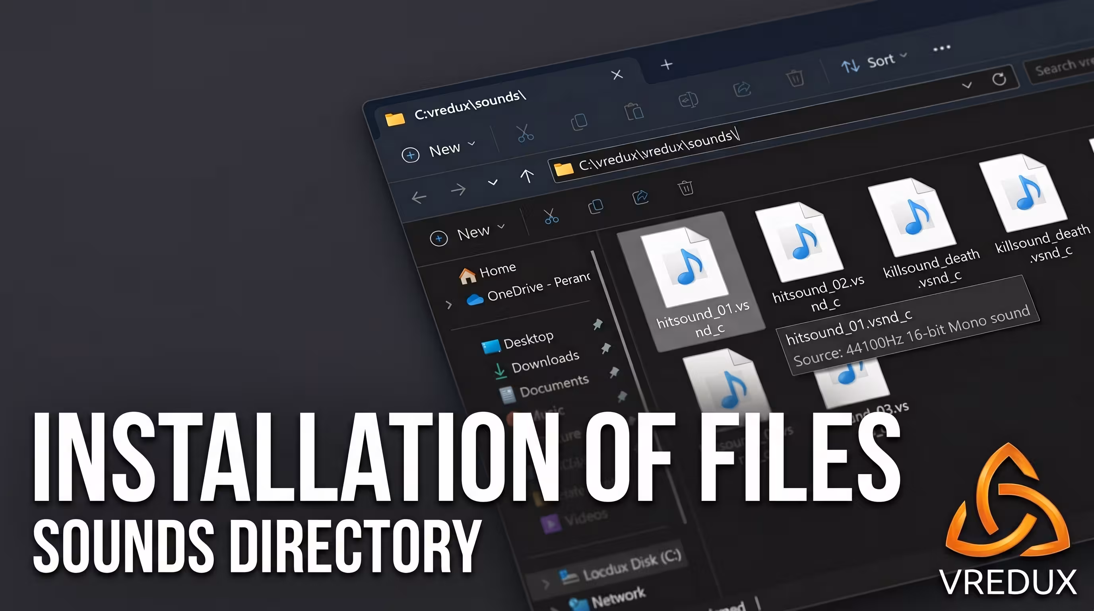
Task: Click Cut scissors in second command bar
Action: tap(551, 216)
